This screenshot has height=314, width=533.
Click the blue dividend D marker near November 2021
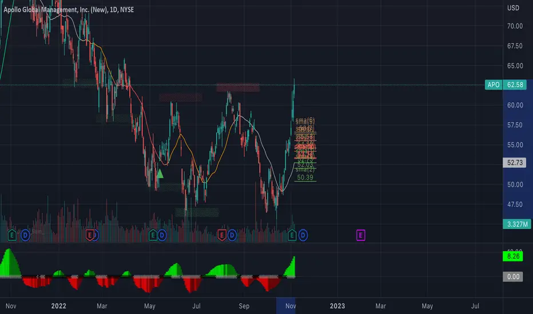(x=25, y=235)
